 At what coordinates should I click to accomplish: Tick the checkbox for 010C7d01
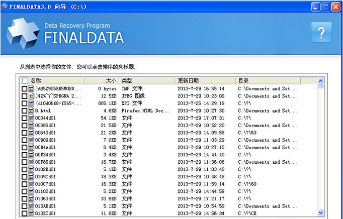[x=24, y=184]
